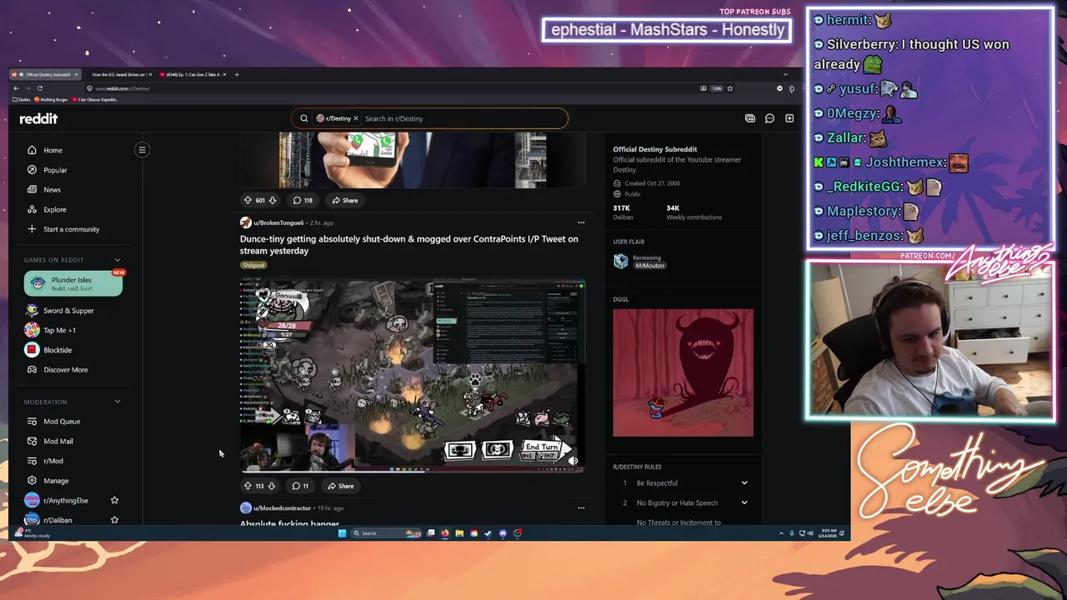The image size is (1067, 600).
Task: Open the Reddit chat icon
Action: [x=769, y=118]
